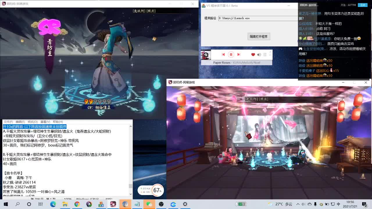The width and height of the screenshot is (372, 209).
Task: Open Task View on the taskbar
Action: tap(41, 204)
